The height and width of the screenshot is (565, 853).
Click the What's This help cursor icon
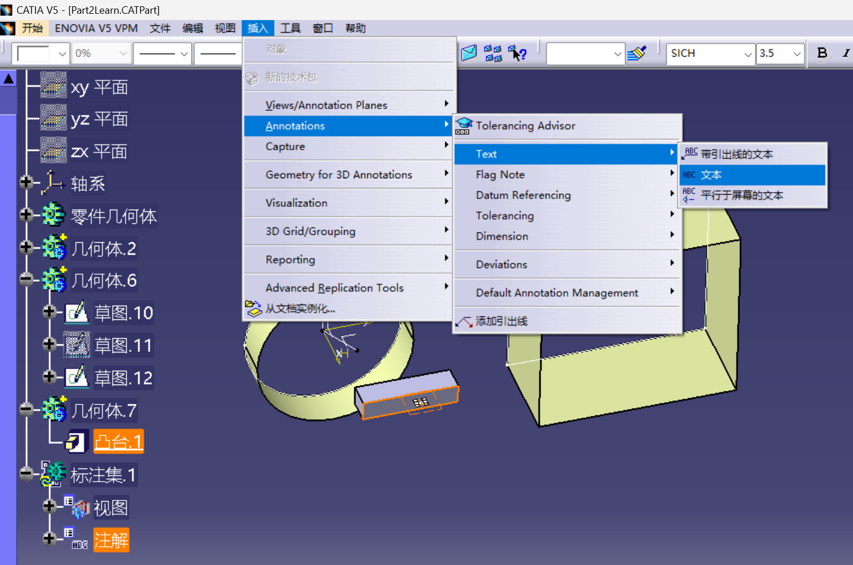coord(517,53)
